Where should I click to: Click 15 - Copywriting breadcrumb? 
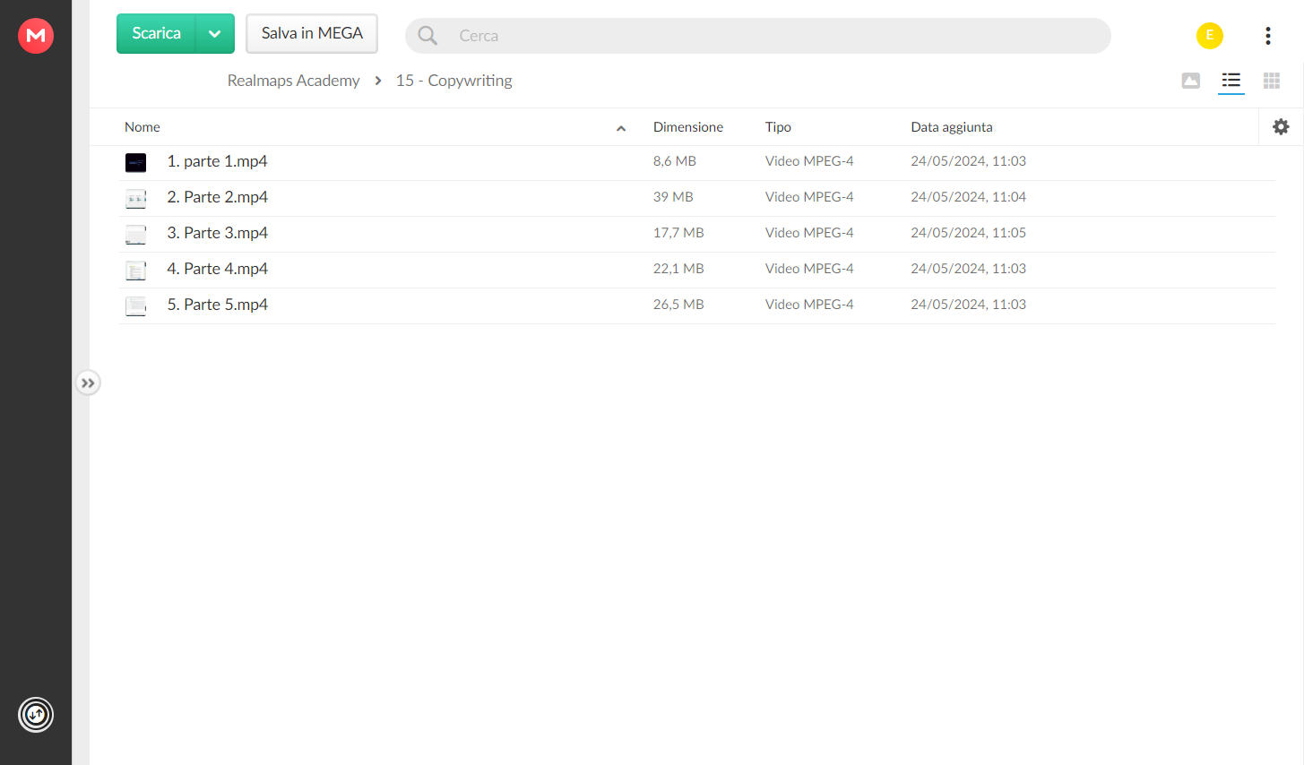click(454, 81)
